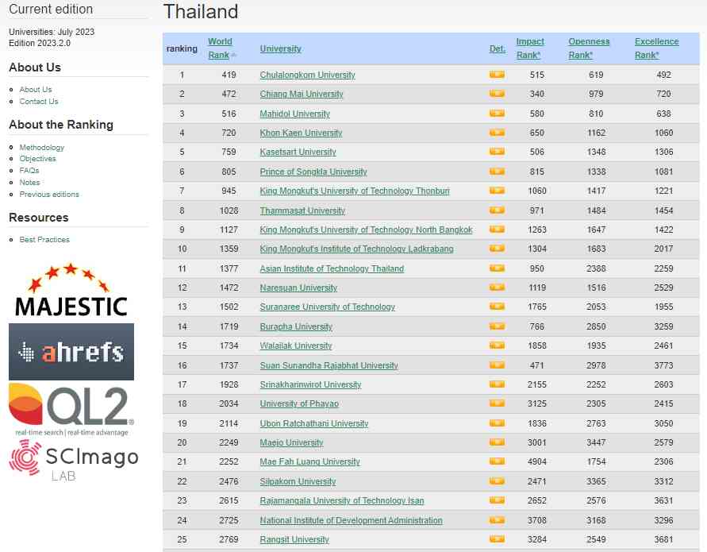Image resolution: width=707 pixels, height=552 pixels.
Task: Open the Contact Us sidebar link
Action: point(39,102)
